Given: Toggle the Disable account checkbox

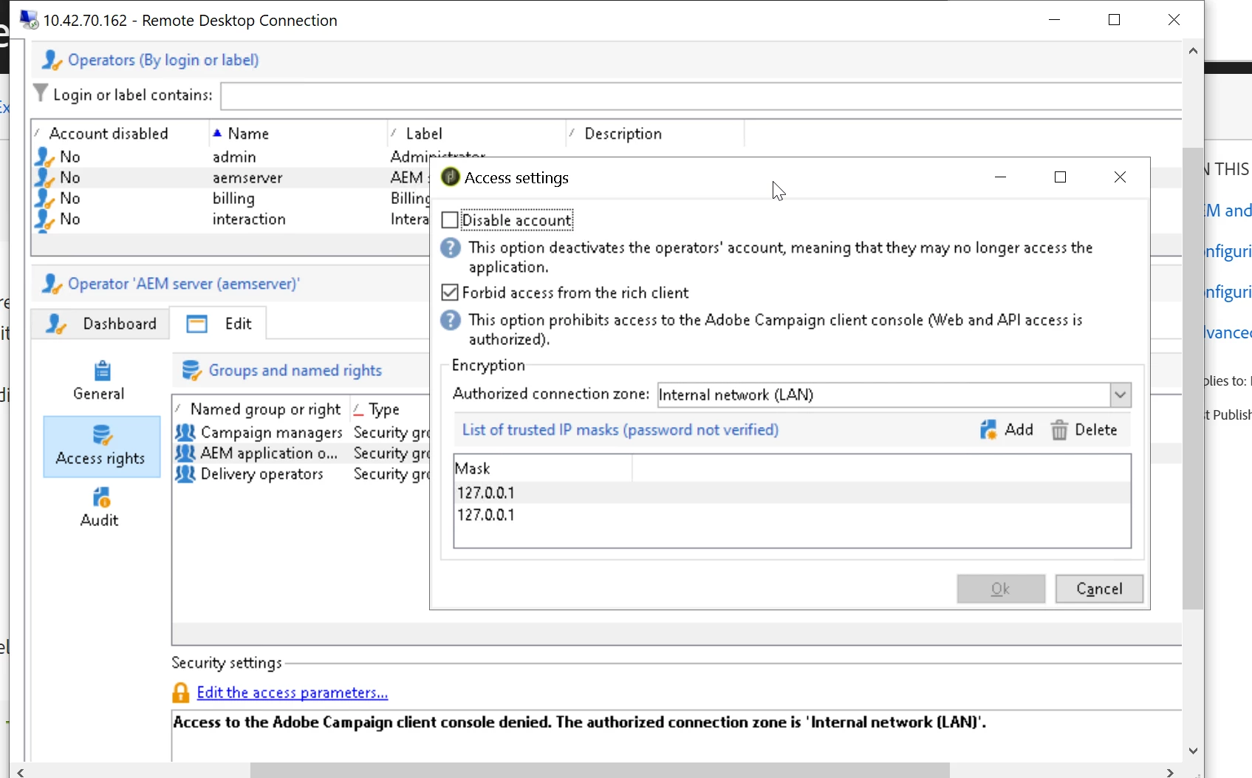Looking at the screenshot, I should click(449, 220).
